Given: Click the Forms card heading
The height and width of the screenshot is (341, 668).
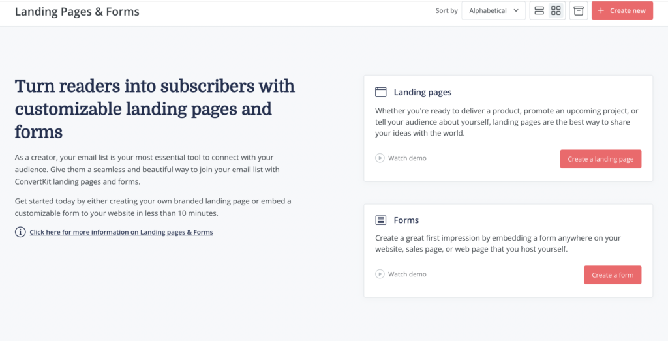Looking at the screenshot, I should click(x=406, y=220).
